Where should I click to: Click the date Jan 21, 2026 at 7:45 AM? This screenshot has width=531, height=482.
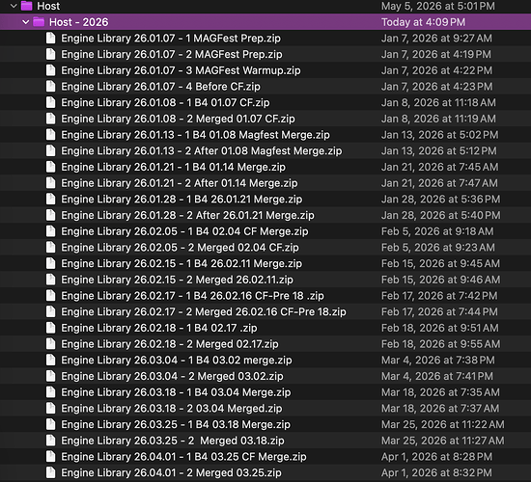coord(440,167)
